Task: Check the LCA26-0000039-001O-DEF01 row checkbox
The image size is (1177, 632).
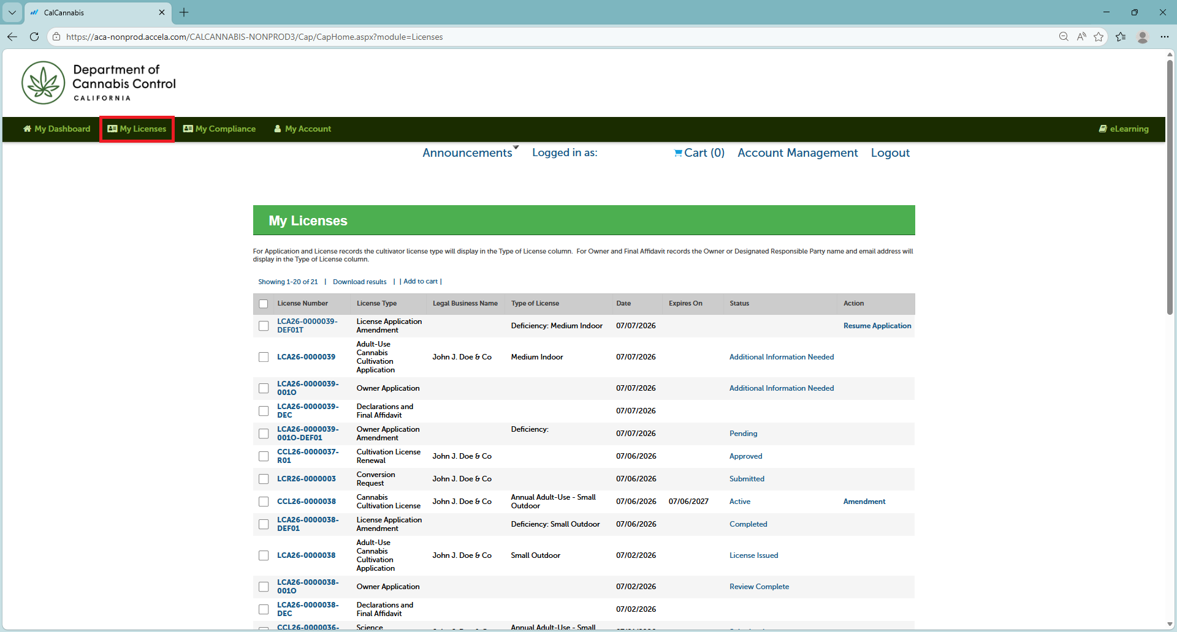Action: tap(264, 434)
